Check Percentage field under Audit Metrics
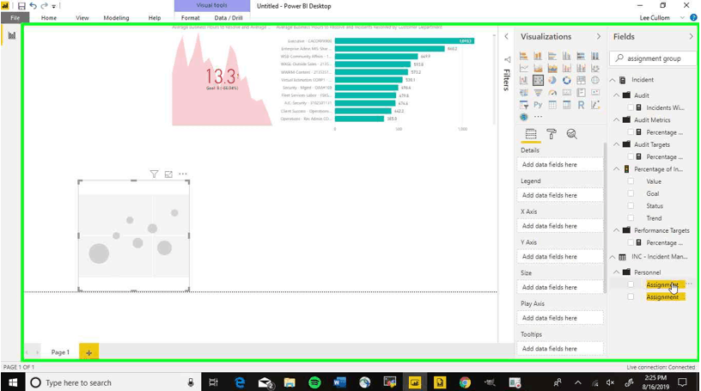 point(631,132)
